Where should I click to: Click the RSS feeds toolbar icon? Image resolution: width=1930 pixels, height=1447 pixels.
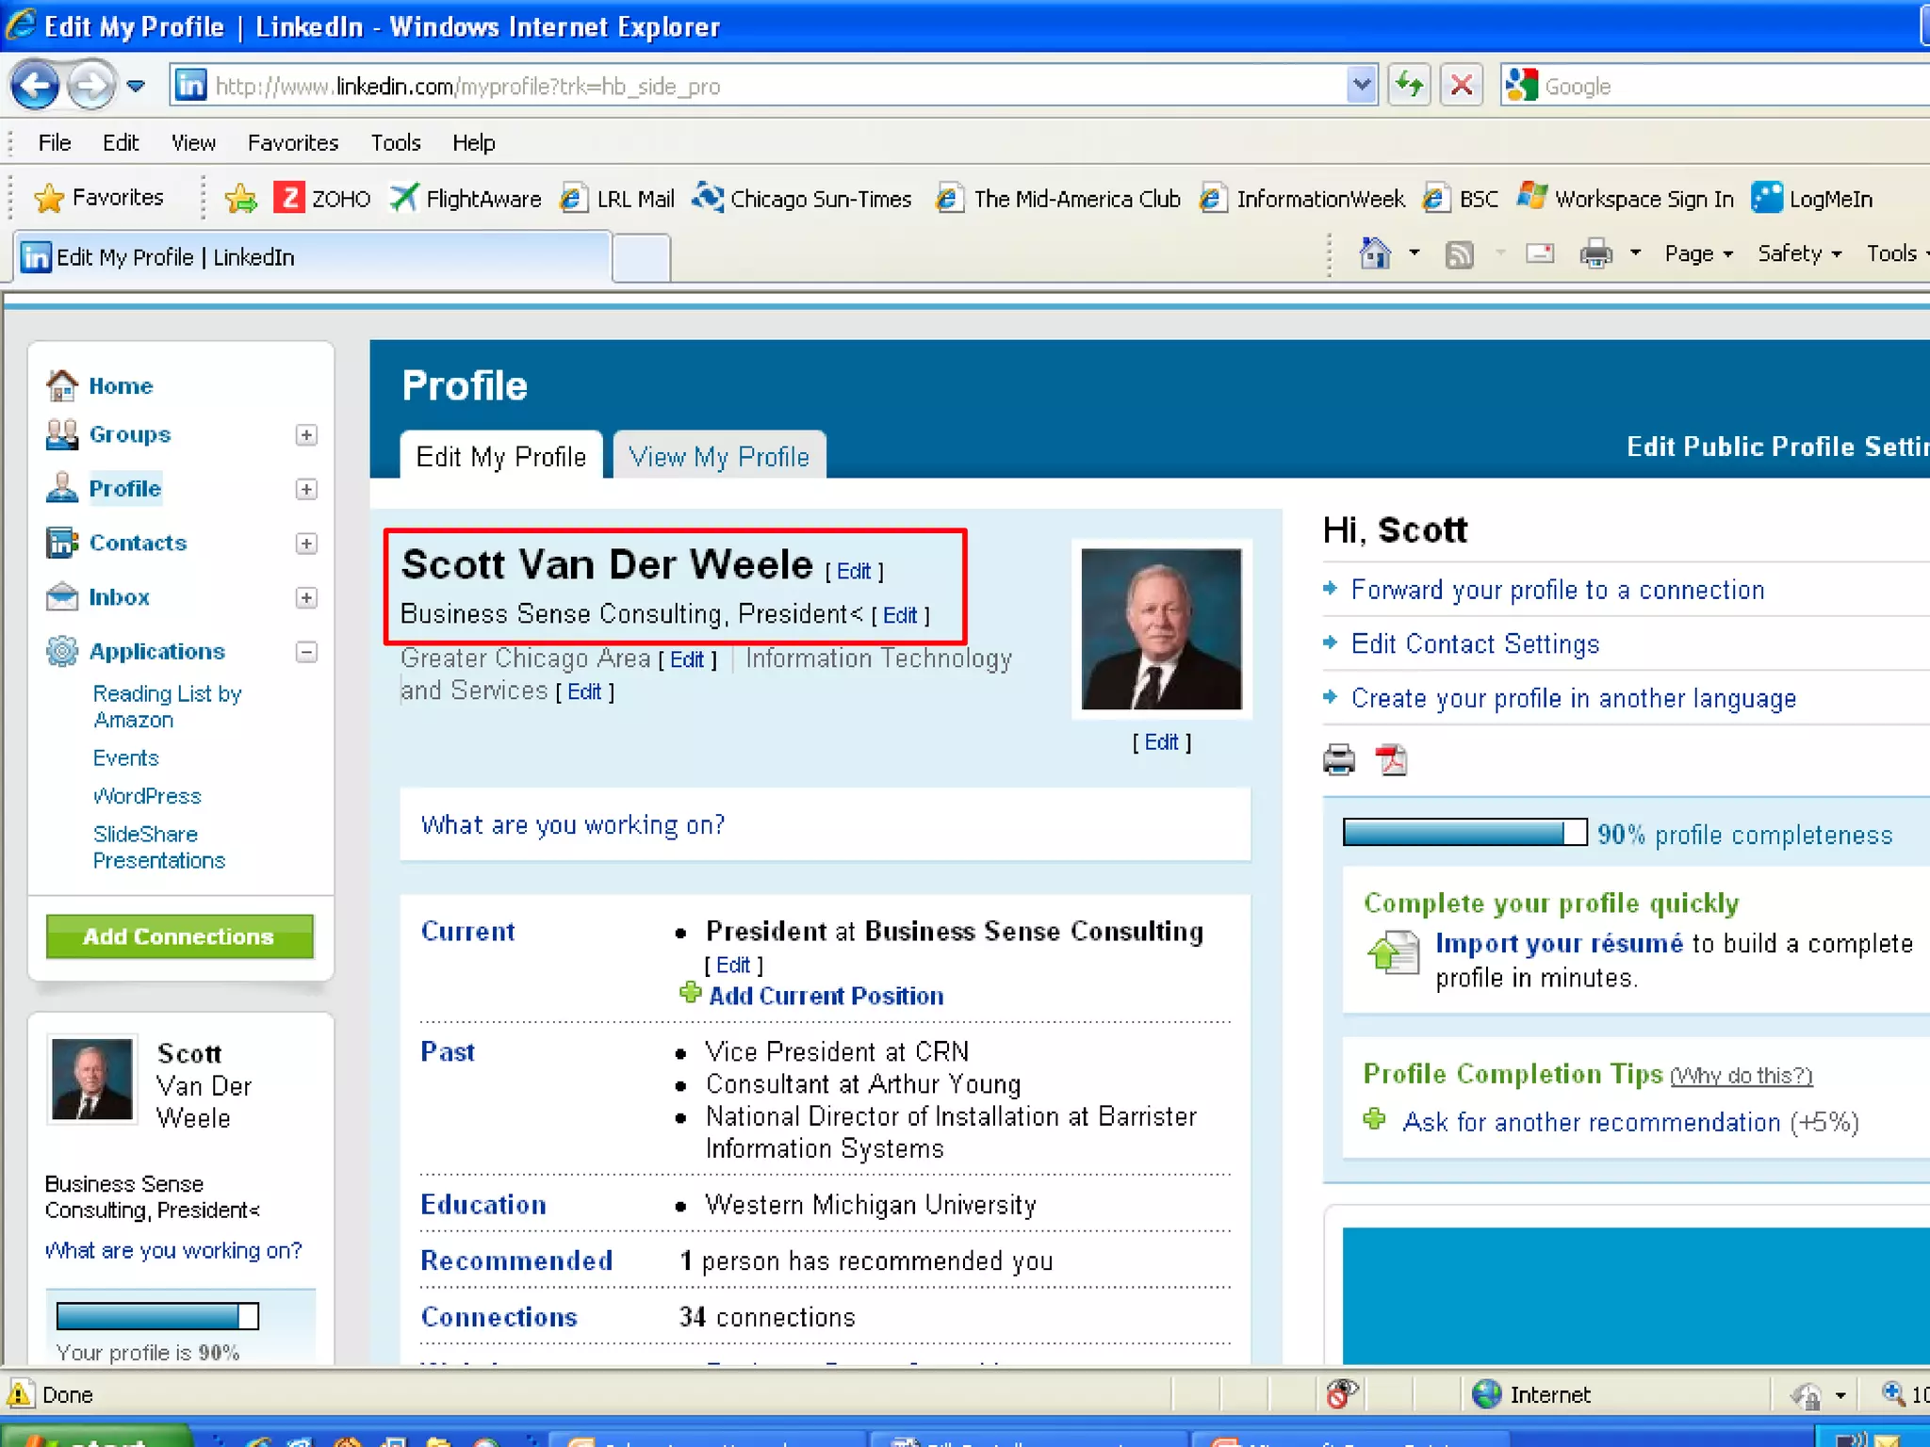click(1459, 254)
